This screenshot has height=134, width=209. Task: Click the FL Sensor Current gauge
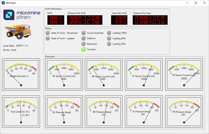coord(144,75)
